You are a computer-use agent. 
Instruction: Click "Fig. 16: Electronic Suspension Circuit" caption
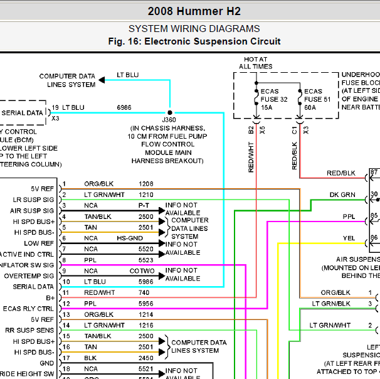(x=194, y=41)
